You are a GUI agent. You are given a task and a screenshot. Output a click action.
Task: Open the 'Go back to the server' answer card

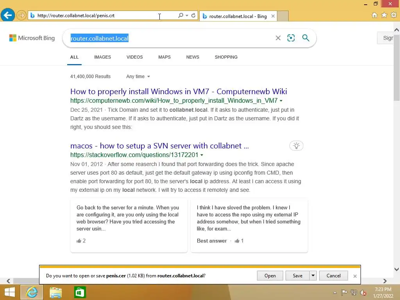coord(129,225)
